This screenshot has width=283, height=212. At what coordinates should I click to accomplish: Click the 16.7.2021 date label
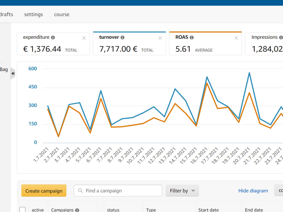tap(199, 156)
